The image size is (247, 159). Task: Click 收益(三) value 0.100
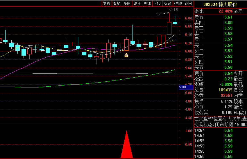pos(227,112)
